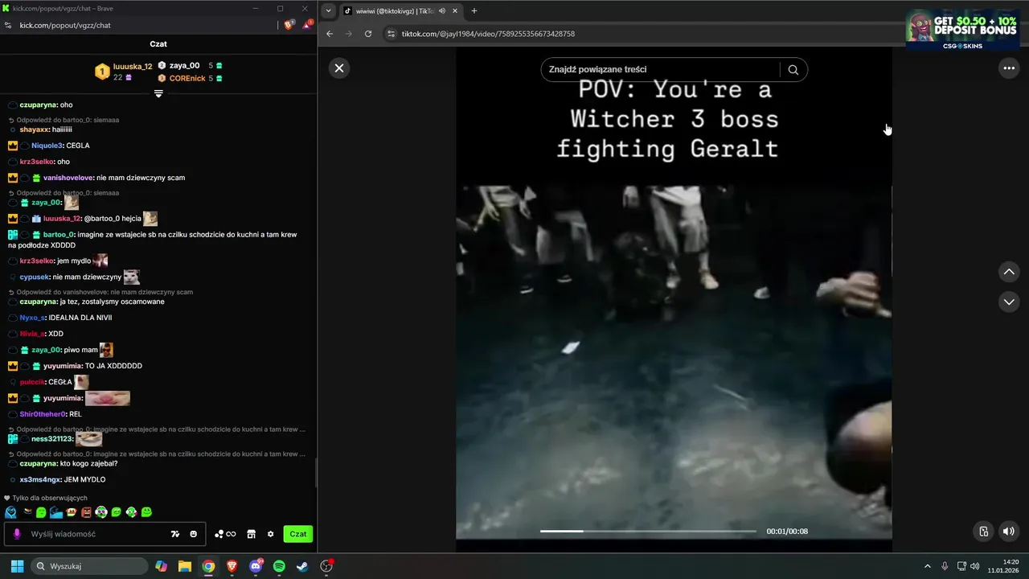Click the reply reference above czuparyna's 'ja tez' message

tap(105, 292)
